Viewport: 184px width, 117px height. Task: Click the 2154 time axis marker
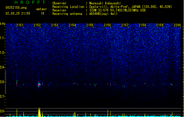[x=72, y=25]
